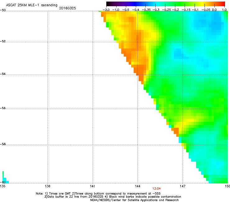Click the NOAA/NESDIS credit line
The image size is (230, 202).
134,200
